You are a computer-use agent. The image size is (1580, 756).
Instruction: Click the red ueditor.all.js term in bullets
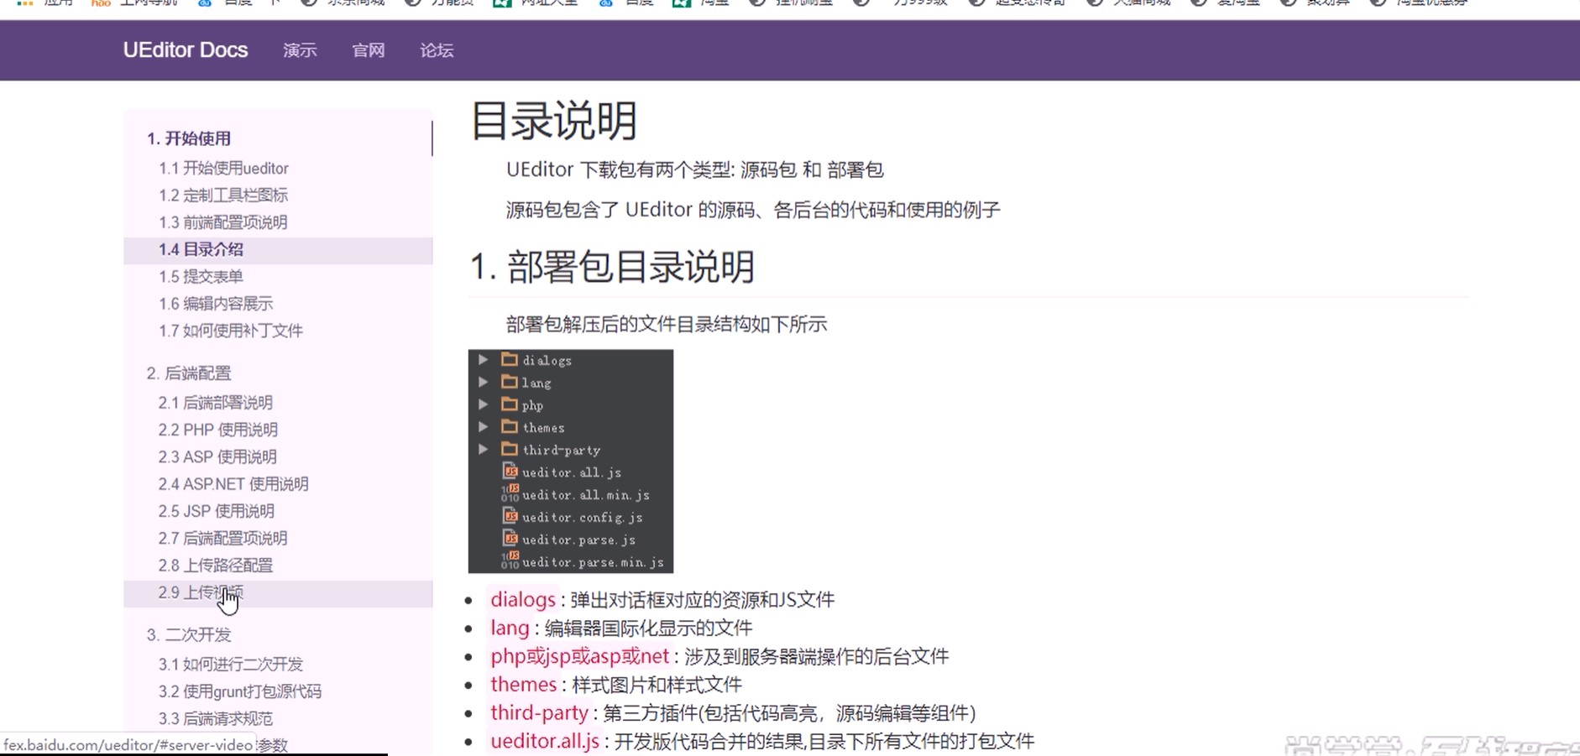[545, 742]
